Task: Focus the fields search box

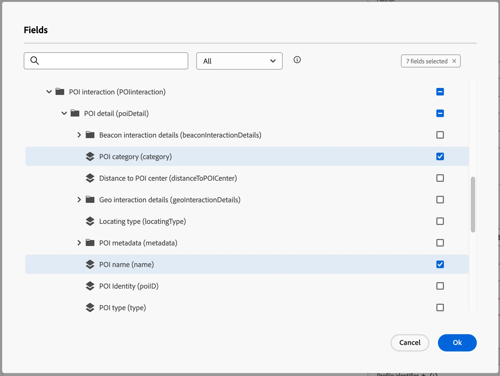Action: pos(106,61)
